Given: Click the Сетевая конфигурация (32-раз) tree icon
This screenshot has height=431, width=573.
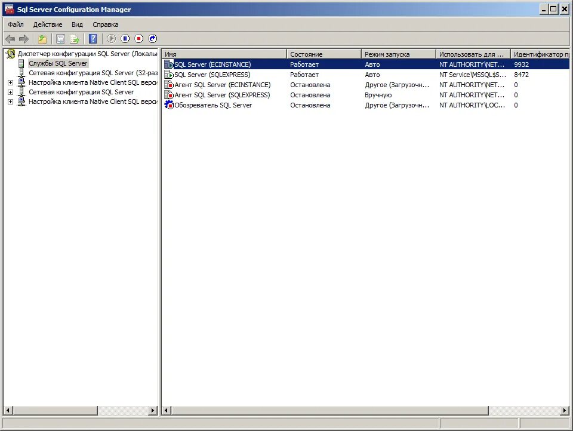Looking at the screenshot, I should (21, 73).
